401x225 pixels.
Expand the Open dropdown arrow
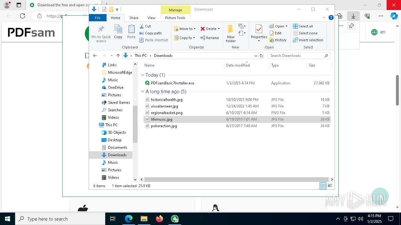click(286, 26)
